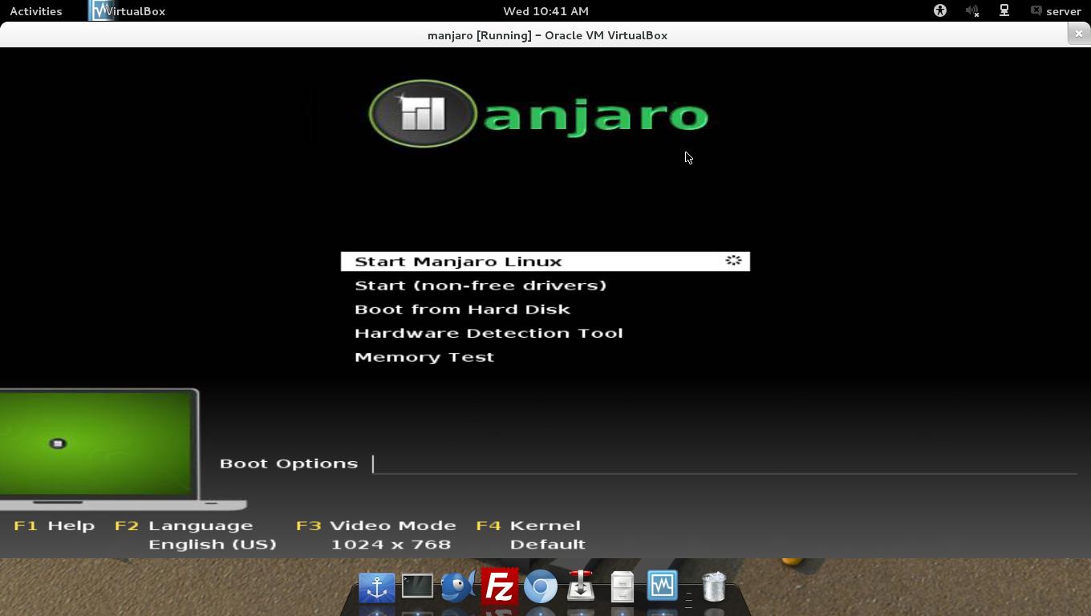The height and width of the screenshot is (616, 1091).
Task: Click the 1024 x 768 video mode value
Action: [x=391, y=544]
